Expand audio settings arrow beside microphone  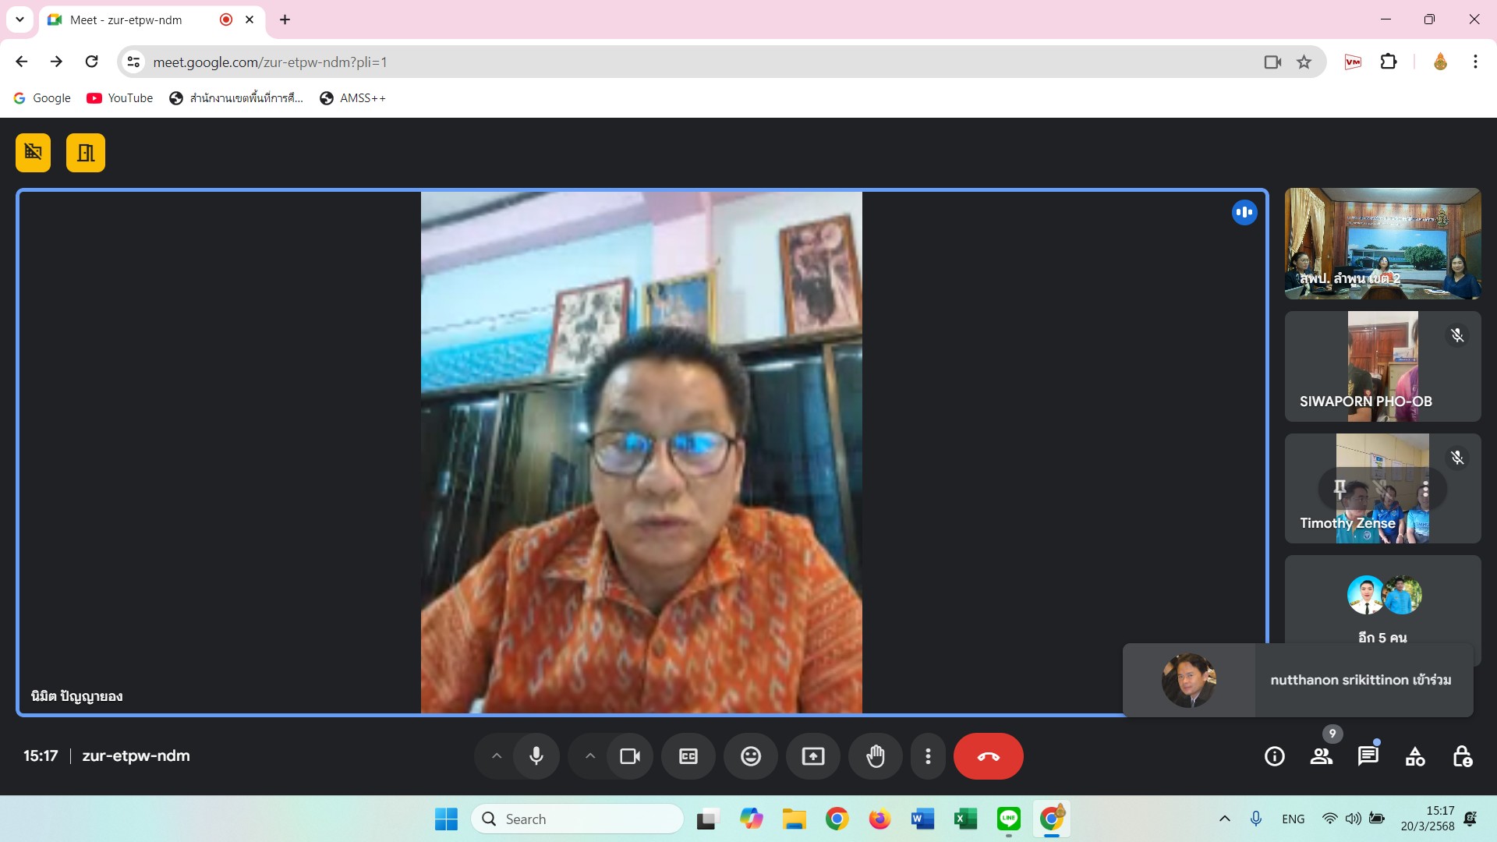tap(497, 756)
